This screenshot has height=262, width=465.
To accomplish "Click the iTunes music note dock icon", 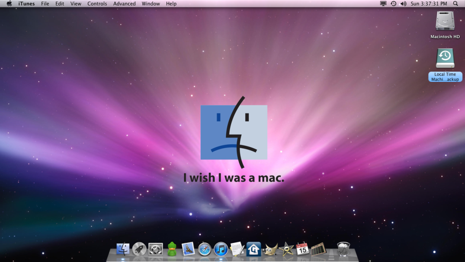I will click(221, 249).
